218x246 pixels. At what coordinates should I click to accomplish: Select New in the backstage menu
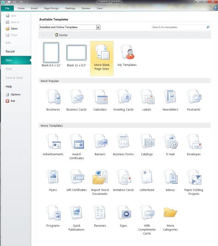[16, 60]
